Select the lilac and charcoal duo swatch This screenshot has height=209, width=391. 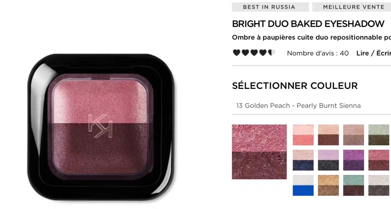(x=328, y=160)
